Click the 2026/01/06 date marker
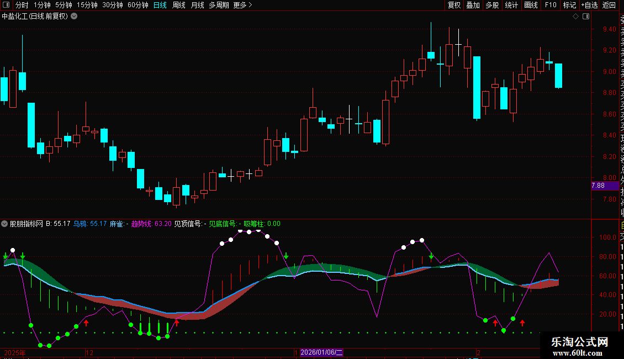Screen dimensions: 624x359 pos(321,352)
